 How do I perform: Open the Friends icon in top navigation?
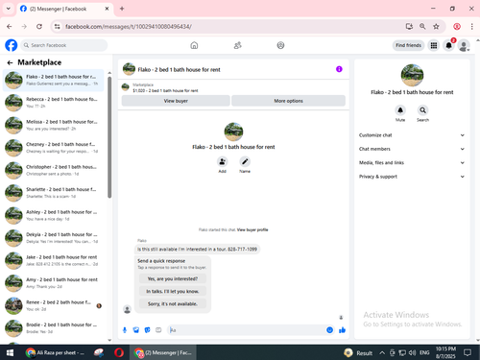(x=237, y=45)
